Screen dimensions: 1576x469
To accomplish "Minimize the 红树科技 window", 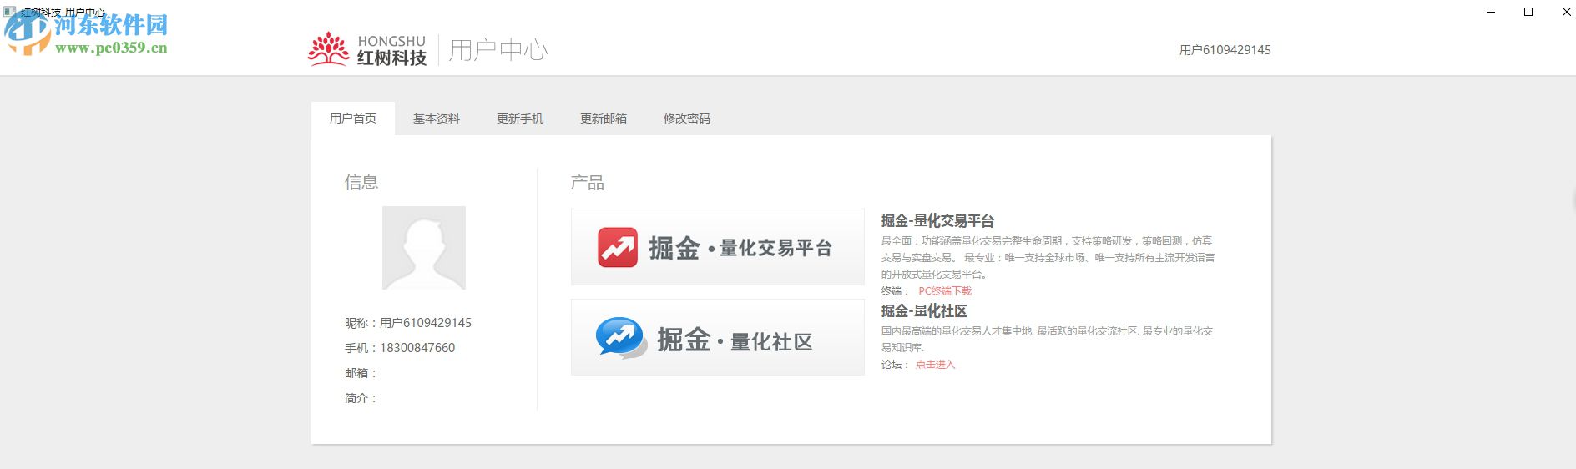I will (1492, 12).
